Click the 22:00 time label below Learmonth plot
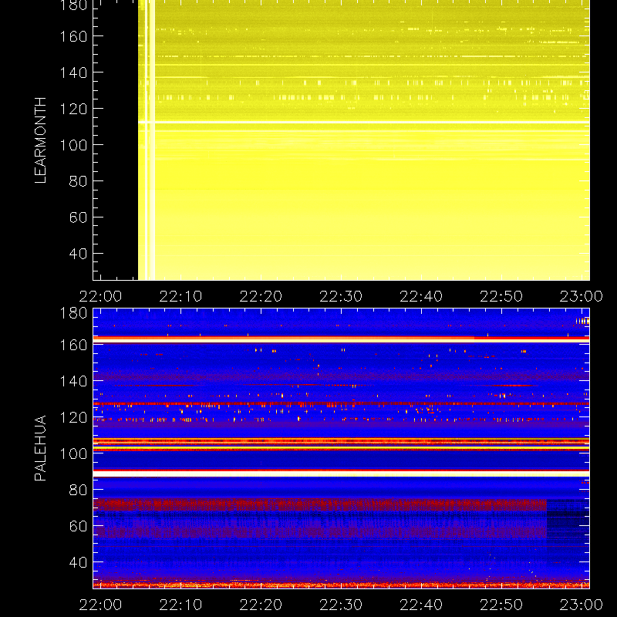Screen dimensions: 617x617 [101, 296]
